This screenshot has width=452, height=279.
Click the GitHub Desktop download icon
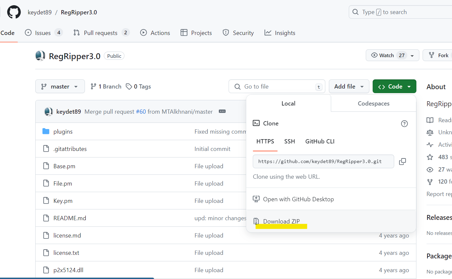tap(256, 199)
